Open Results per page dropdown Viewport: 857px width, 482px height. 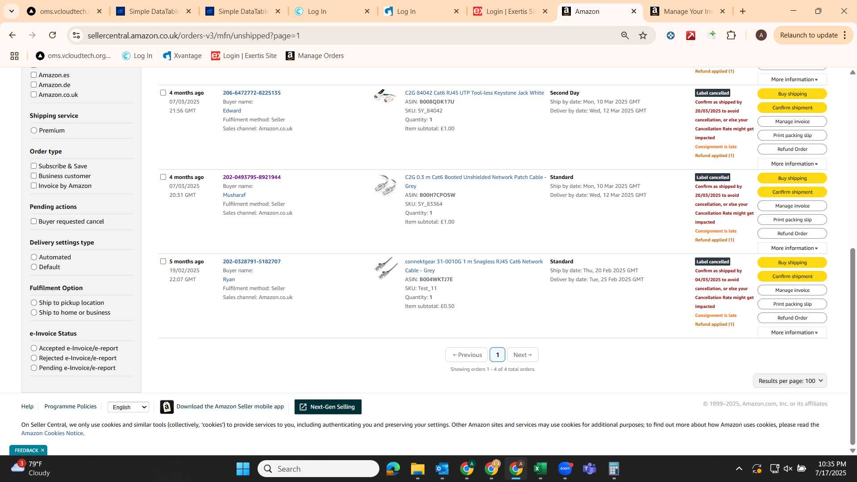point(790,381)
